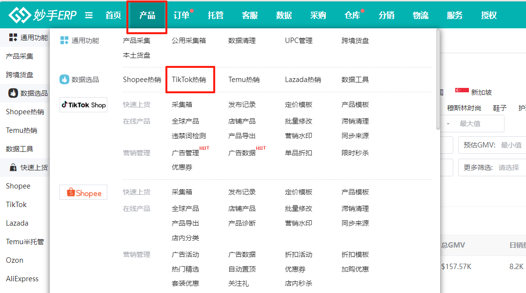Select AliExpress in the left sidebar

22,278
